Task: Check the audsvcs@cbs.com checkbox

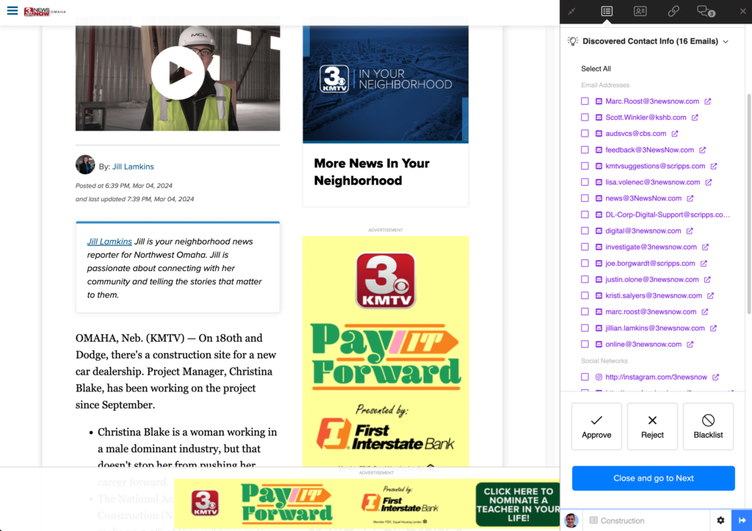Action: [585, 134]
